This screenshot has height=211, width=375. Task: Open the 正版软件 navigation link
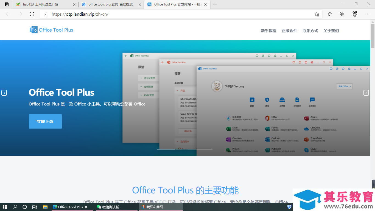289,31
